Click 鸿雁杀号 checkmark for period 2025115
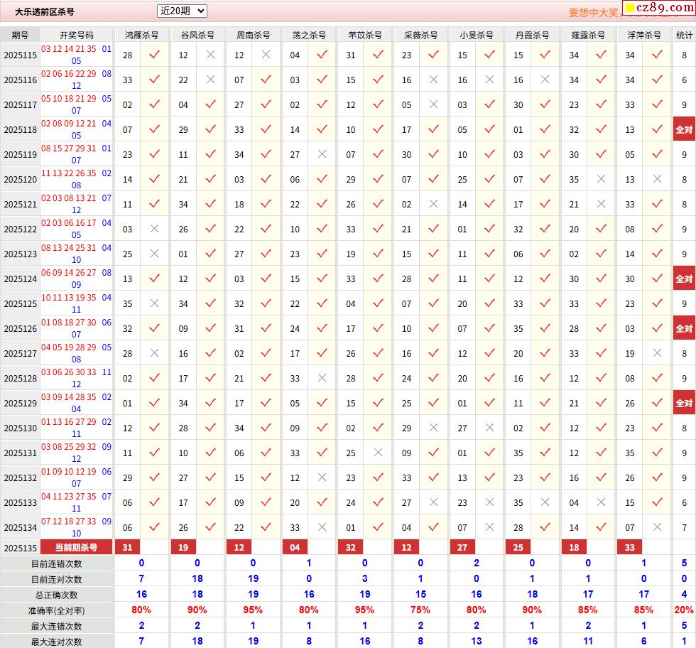Viewport: 696px width, 648px height. (154, 55)
